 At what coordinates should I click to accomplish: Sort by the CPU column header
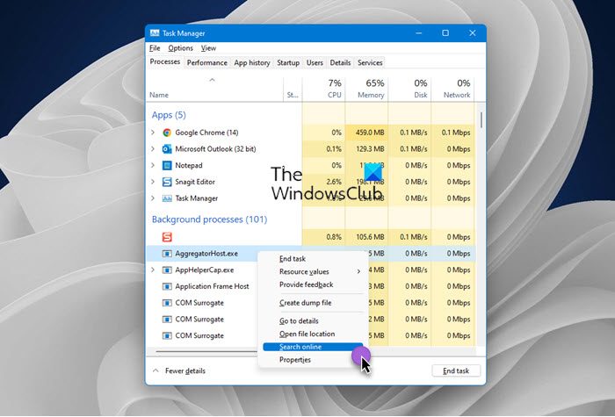[334, 95]
